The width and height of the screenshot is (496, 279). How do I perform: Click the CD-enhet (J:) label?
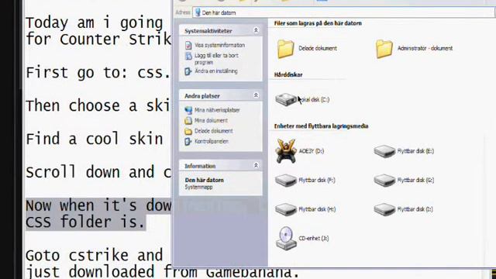click(x=313, y=239)
